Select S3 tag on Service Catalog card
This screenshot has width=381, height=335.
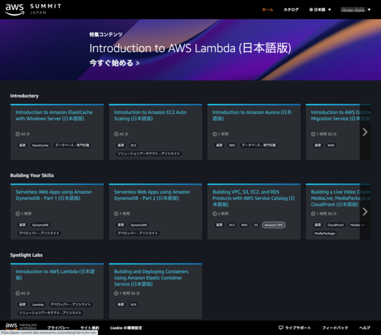click(x=256, y=225)
